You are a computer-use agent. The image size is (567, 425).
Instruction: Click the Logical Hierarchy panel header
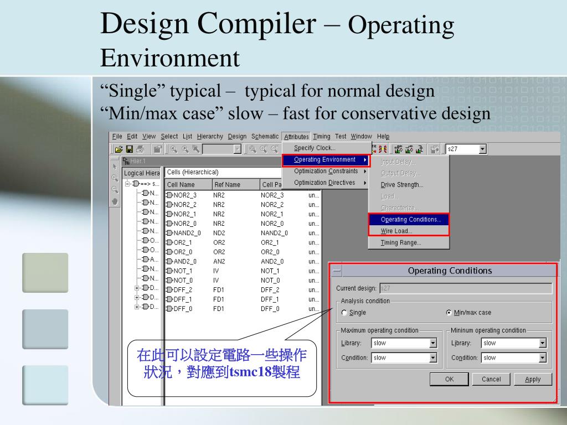point(141,173)
